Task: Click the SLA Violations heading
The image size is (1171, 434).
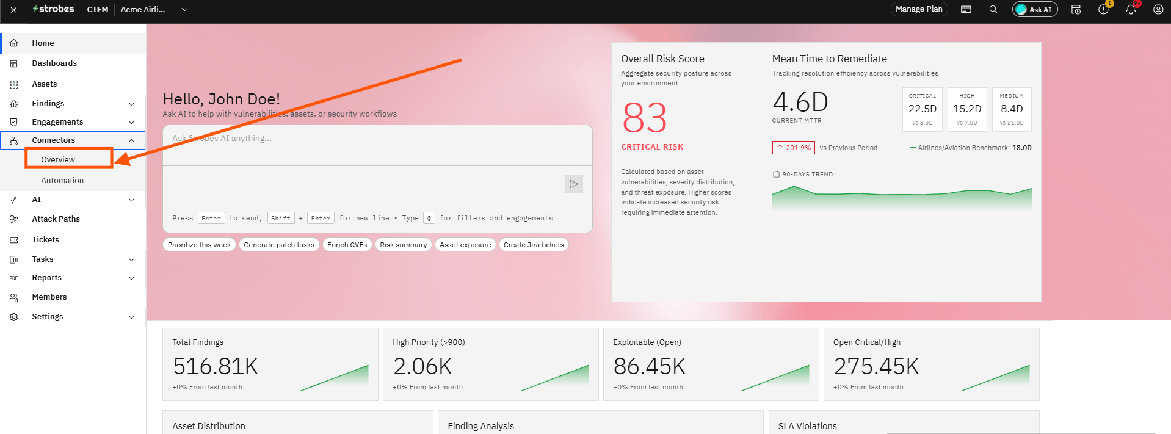Action: tap(808, 426)
